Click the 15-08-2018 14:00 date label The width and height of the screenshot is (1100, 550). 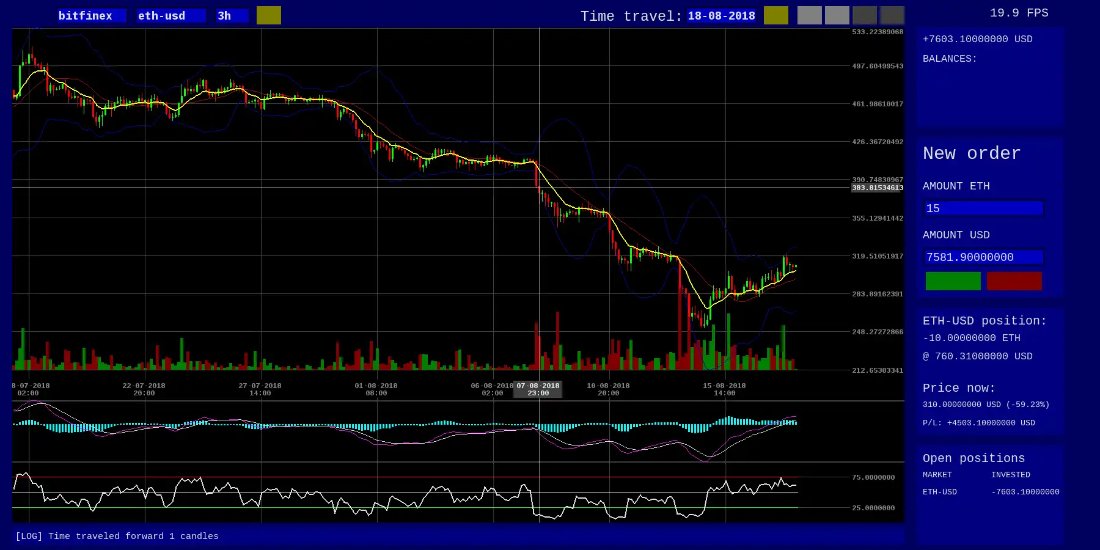724,389
